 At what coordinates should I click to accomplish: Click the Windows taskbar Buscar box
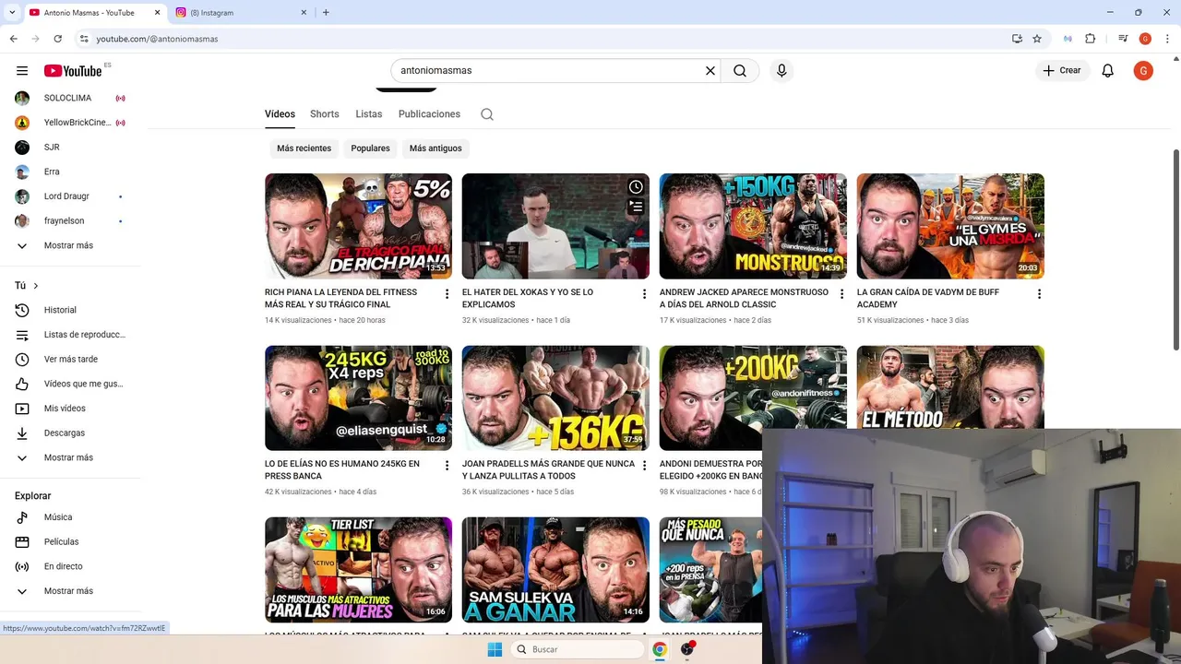pyautogui.click(x=577, y=649)
